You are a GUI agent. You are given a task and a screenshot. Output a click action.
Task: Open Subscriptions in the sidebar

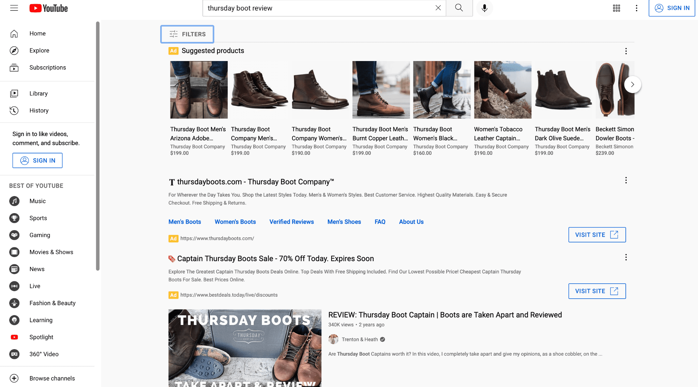click(47, 68)
